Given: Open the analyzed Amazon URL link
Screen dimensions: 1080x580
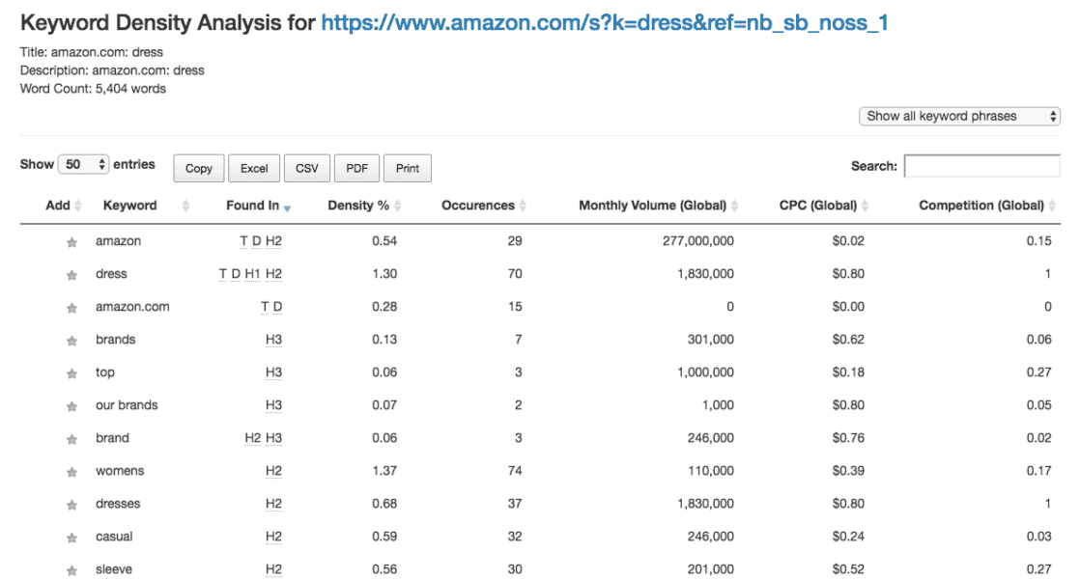Looking at the screenshot, I should 605,23.
